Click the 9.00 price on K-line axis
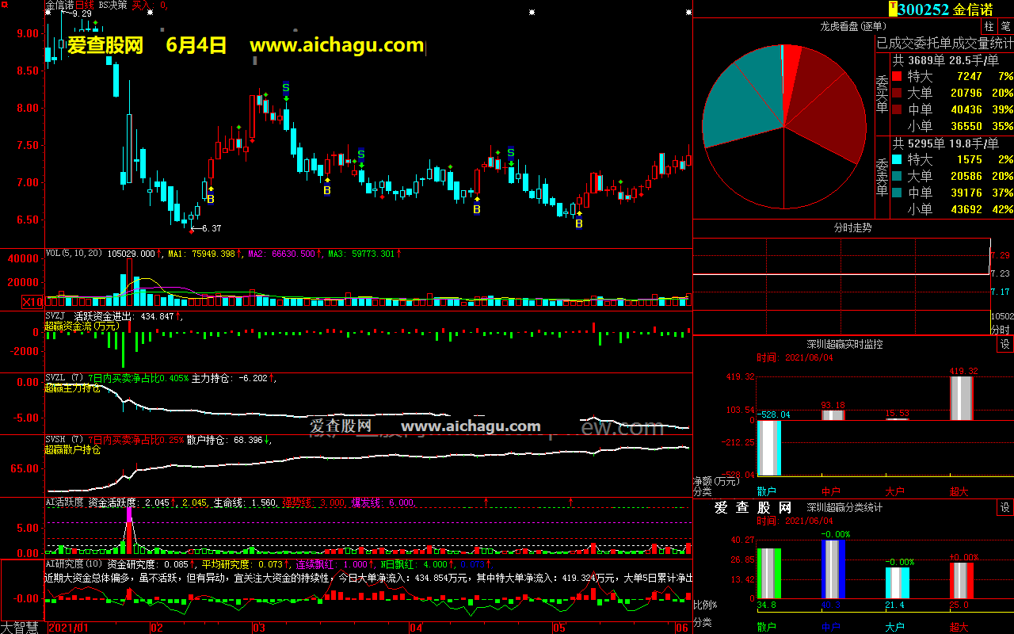This screenshot has height=634, width=1014. (28, 33)
